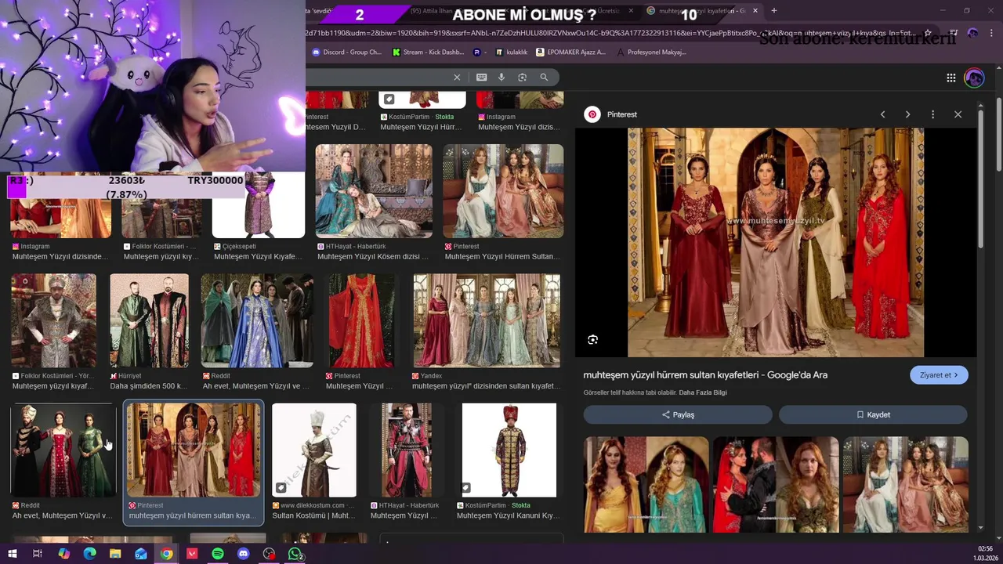Open Outlook mail from the taskbar
This screenshot has width=1003, height=564.
point(141,554)
